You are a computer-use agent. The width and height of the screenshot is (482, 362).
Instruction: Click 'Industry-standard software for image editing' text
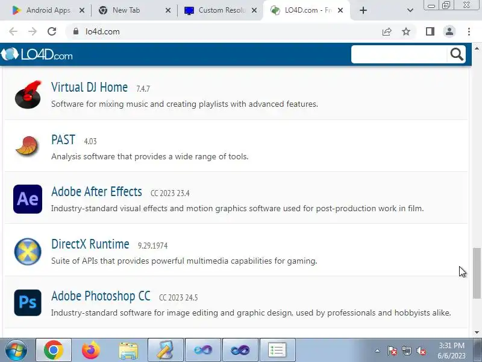(x=251, y=313)
